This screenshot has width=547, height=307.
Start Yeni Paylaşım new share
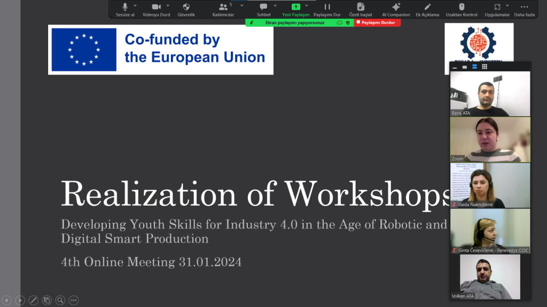pyautogui.click(x=295, y=7)
